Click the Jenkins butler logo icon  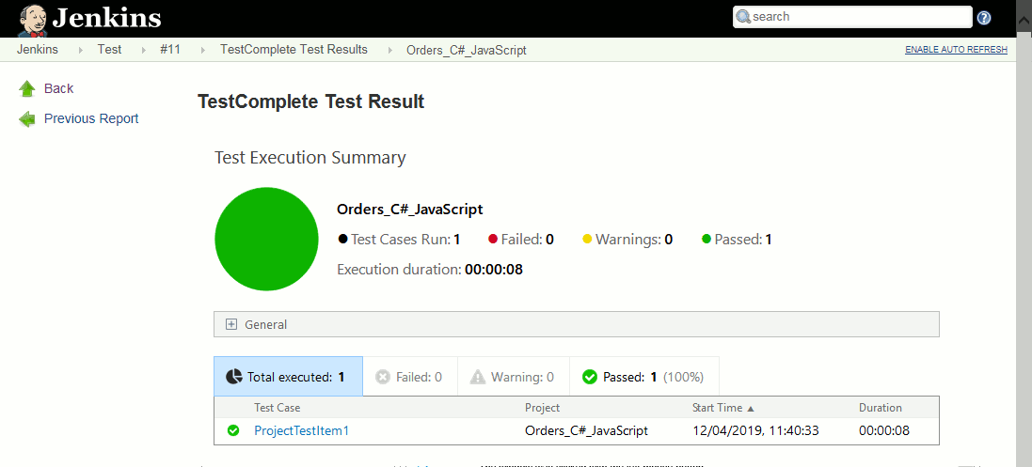point(32,18)
